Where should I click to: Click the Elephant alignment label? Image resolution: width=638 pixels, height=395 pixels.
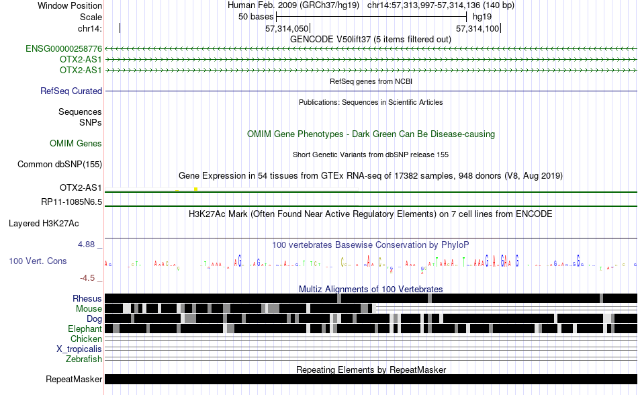pos(85,328)
